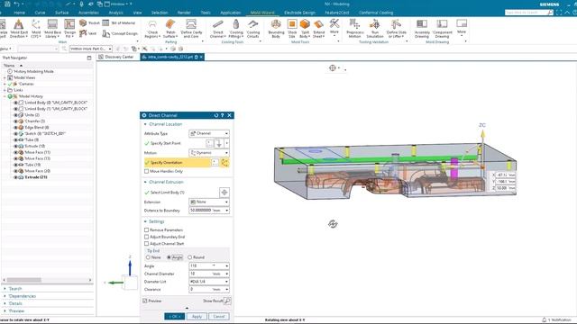Toggle Adjust Channel Start checkbox

point(146,244)
